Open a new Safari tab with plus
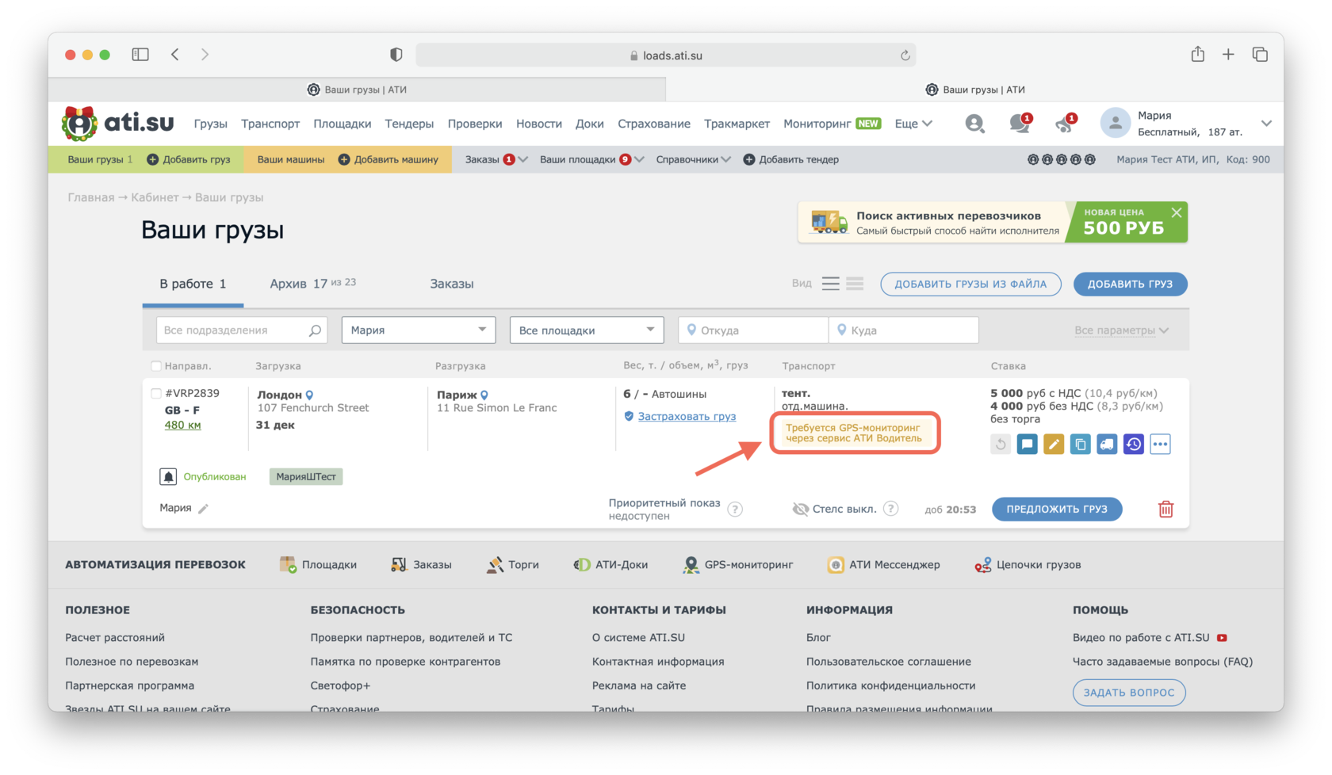 pyautogui.click(x=1228, y=54)
